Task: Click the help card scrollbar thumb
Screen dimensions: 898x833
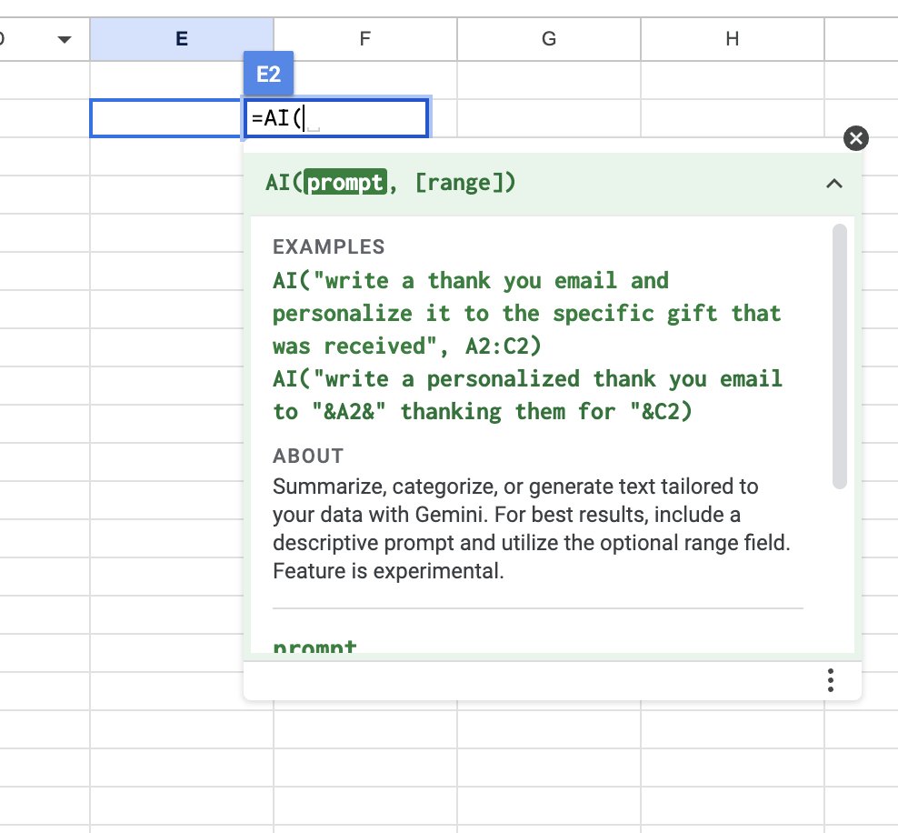Action: [x=837, y=355]
